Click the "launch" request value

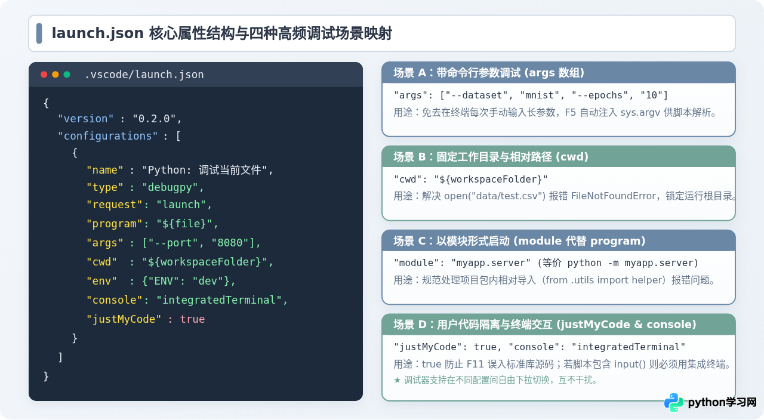(x=181, y=205)
